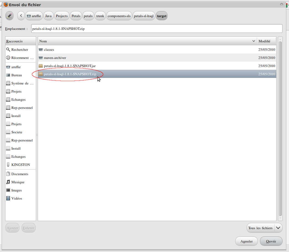
Task: Click the Nom column sort arrow
Action: pos(254,41)
